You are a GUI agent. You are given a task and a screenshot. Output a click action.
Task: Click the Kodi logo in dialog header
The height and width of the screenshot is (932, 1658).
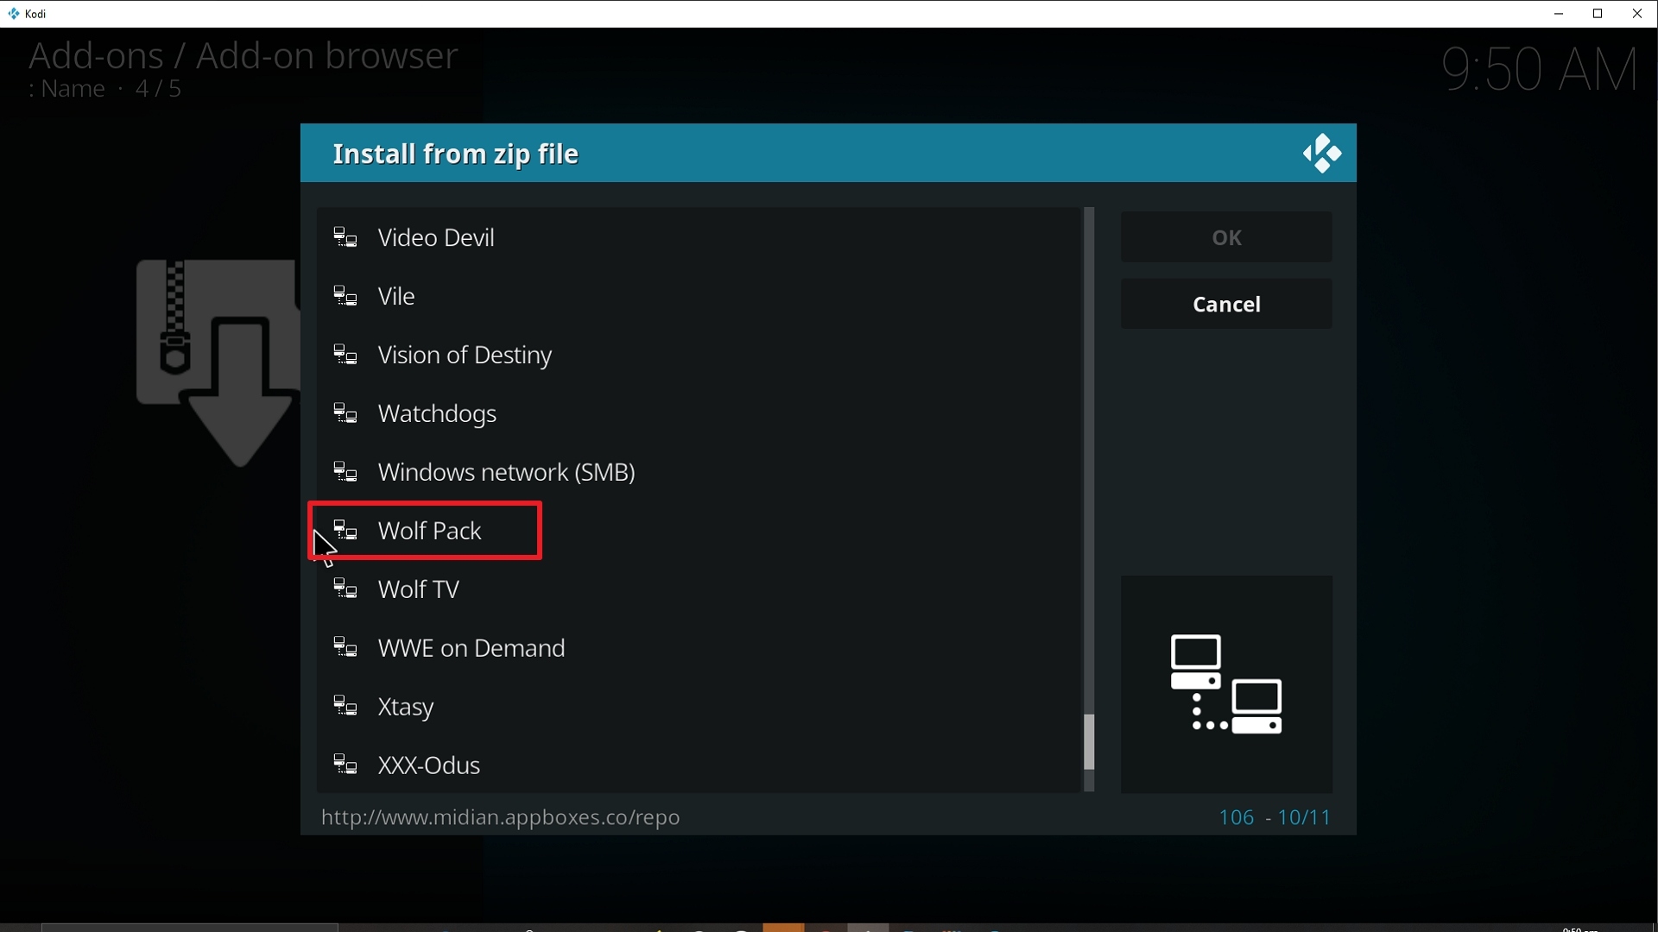(x=1322, y=154)
